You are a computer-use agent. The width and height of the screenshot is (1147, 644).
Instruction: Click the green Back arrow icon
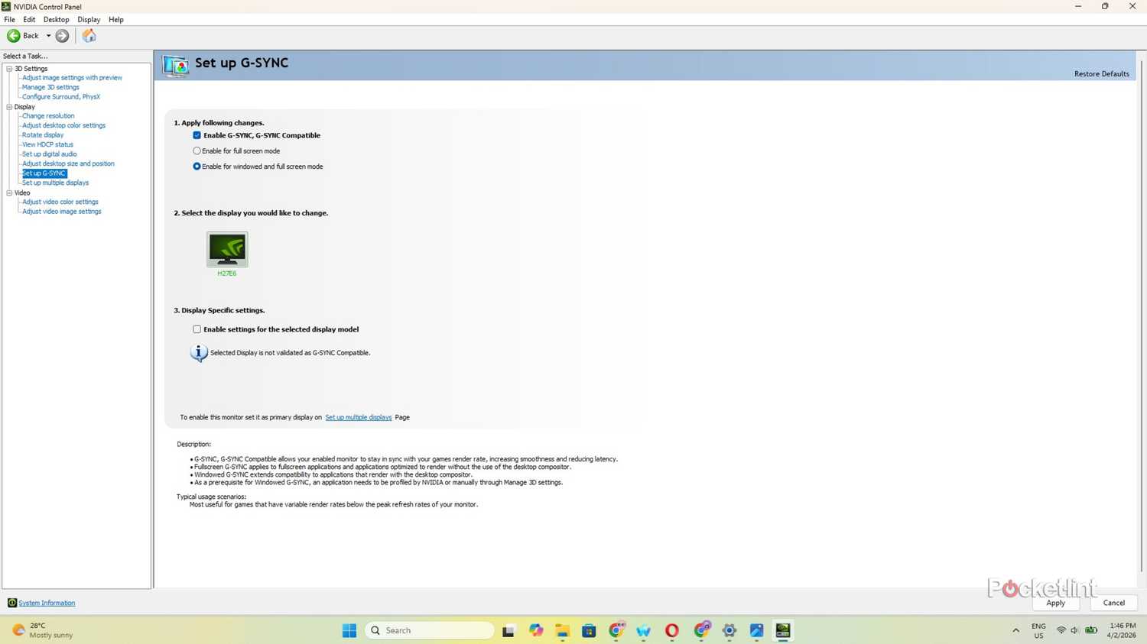(14, 36)
